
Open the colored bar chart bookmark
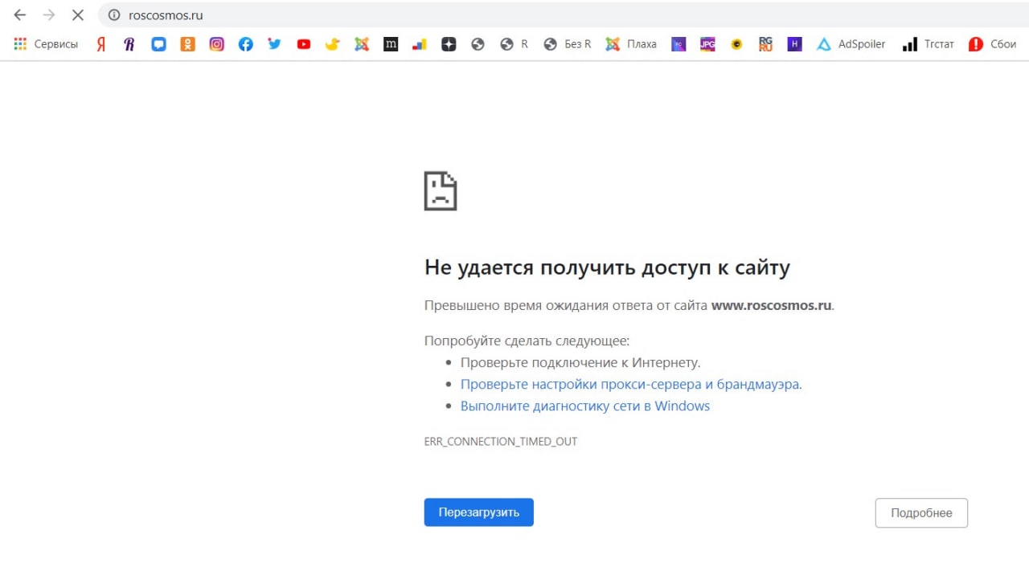(420, 44)
